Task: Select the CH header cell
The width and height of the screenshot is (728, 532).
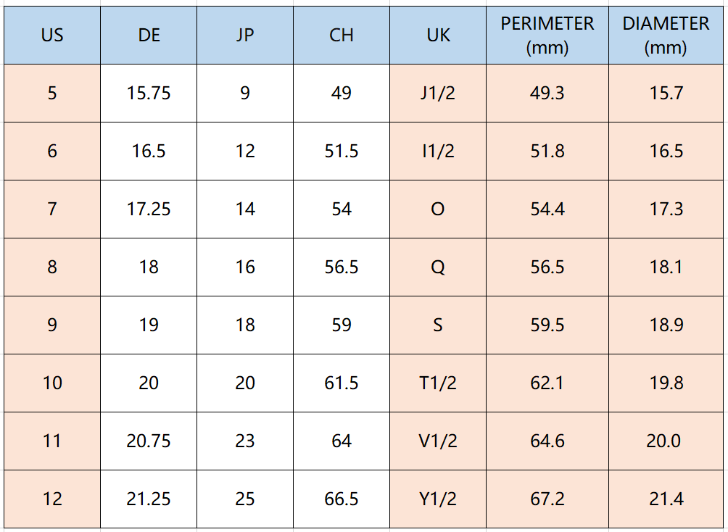Action: point(342,35)
